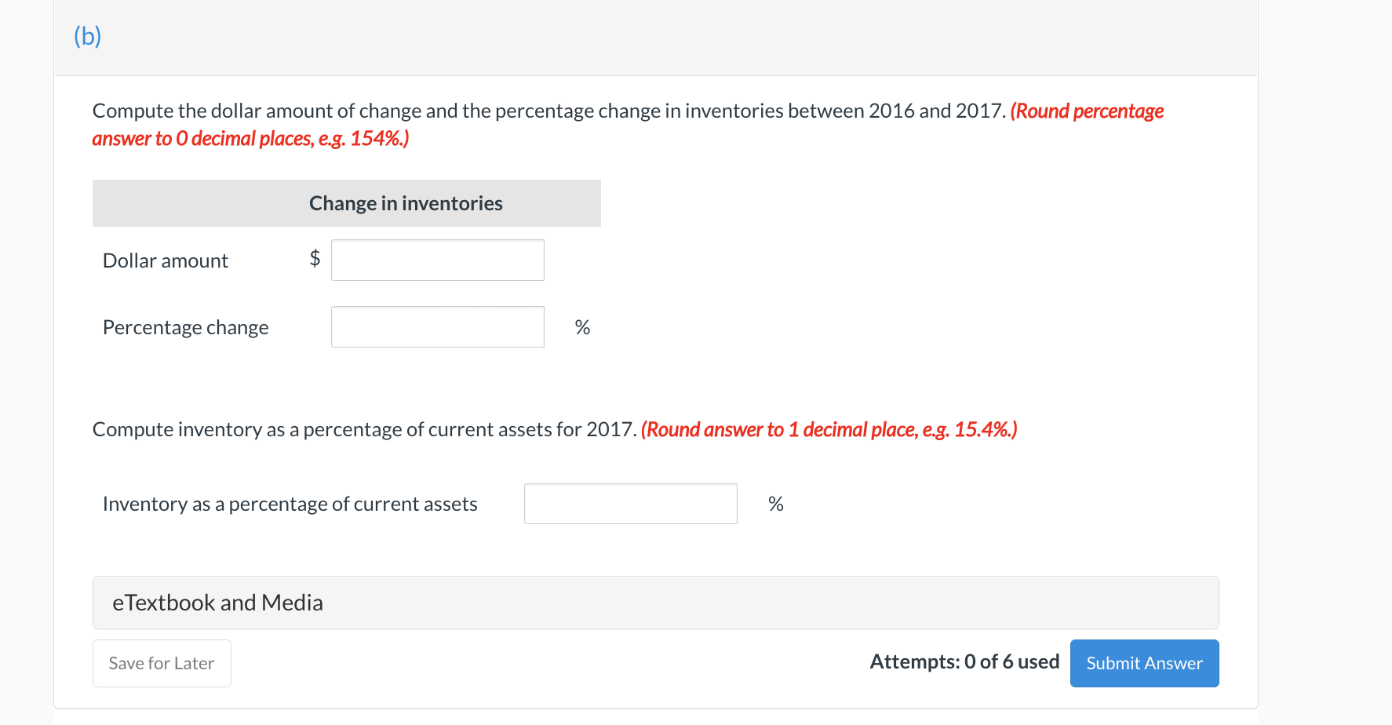
Task: Select the blank field under Change in inventories
Action: [437, 260]
